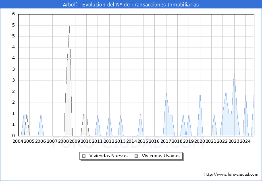Click the 6 value on y-axis

click(x=14, y=14)
